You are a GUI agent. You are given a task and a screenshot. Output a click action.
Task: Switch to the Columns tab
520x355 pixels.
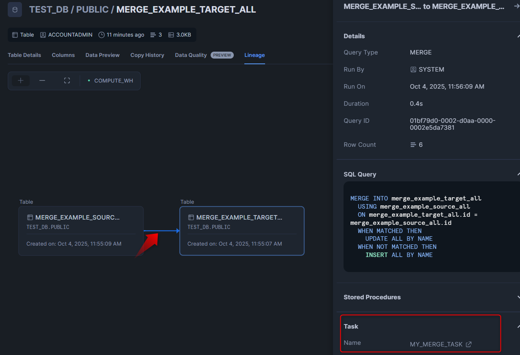[x=63, y=55]
